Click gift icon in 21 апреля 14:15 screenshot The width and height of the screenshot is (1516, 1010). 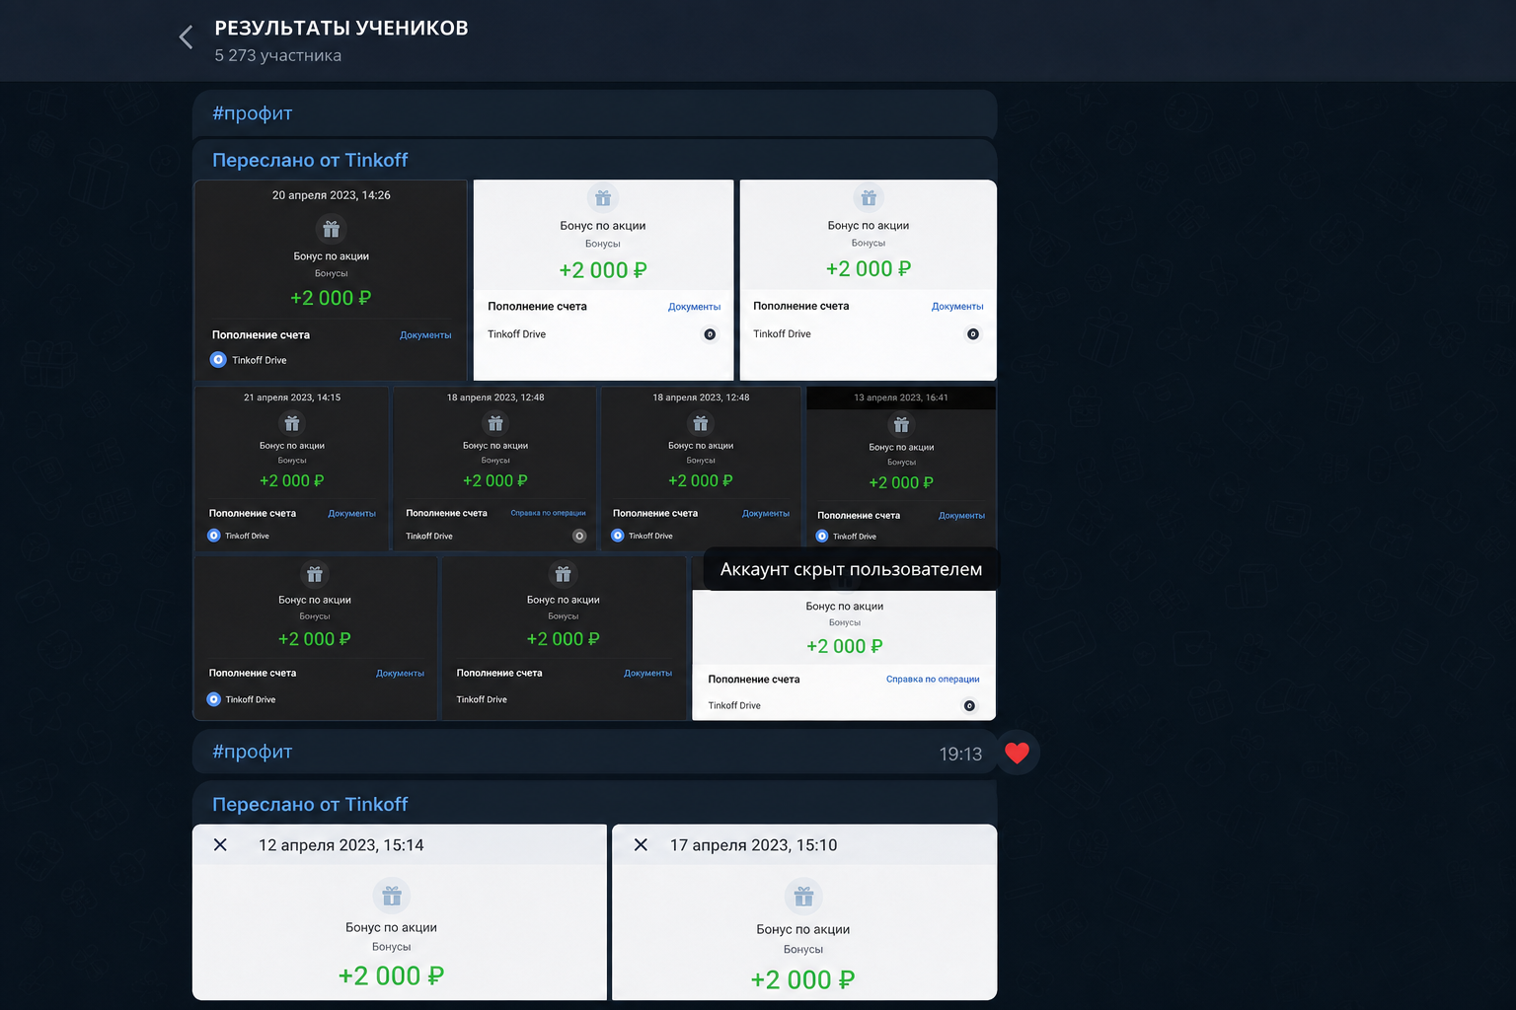coord(292,423)
